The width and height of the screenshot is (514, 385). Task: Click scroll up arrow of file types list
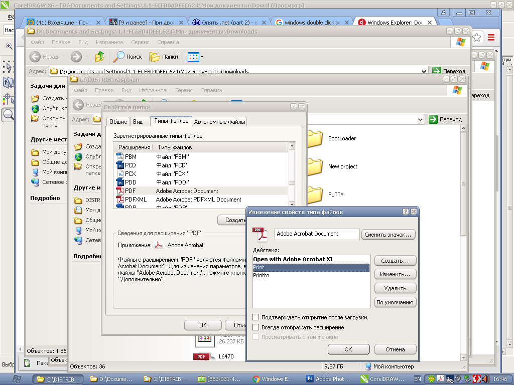click(x=292, y=146)
